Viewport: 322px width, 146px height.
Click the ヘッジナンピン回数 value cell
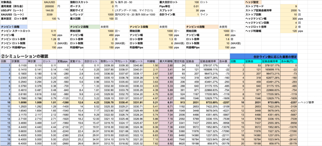coord(289,23)
